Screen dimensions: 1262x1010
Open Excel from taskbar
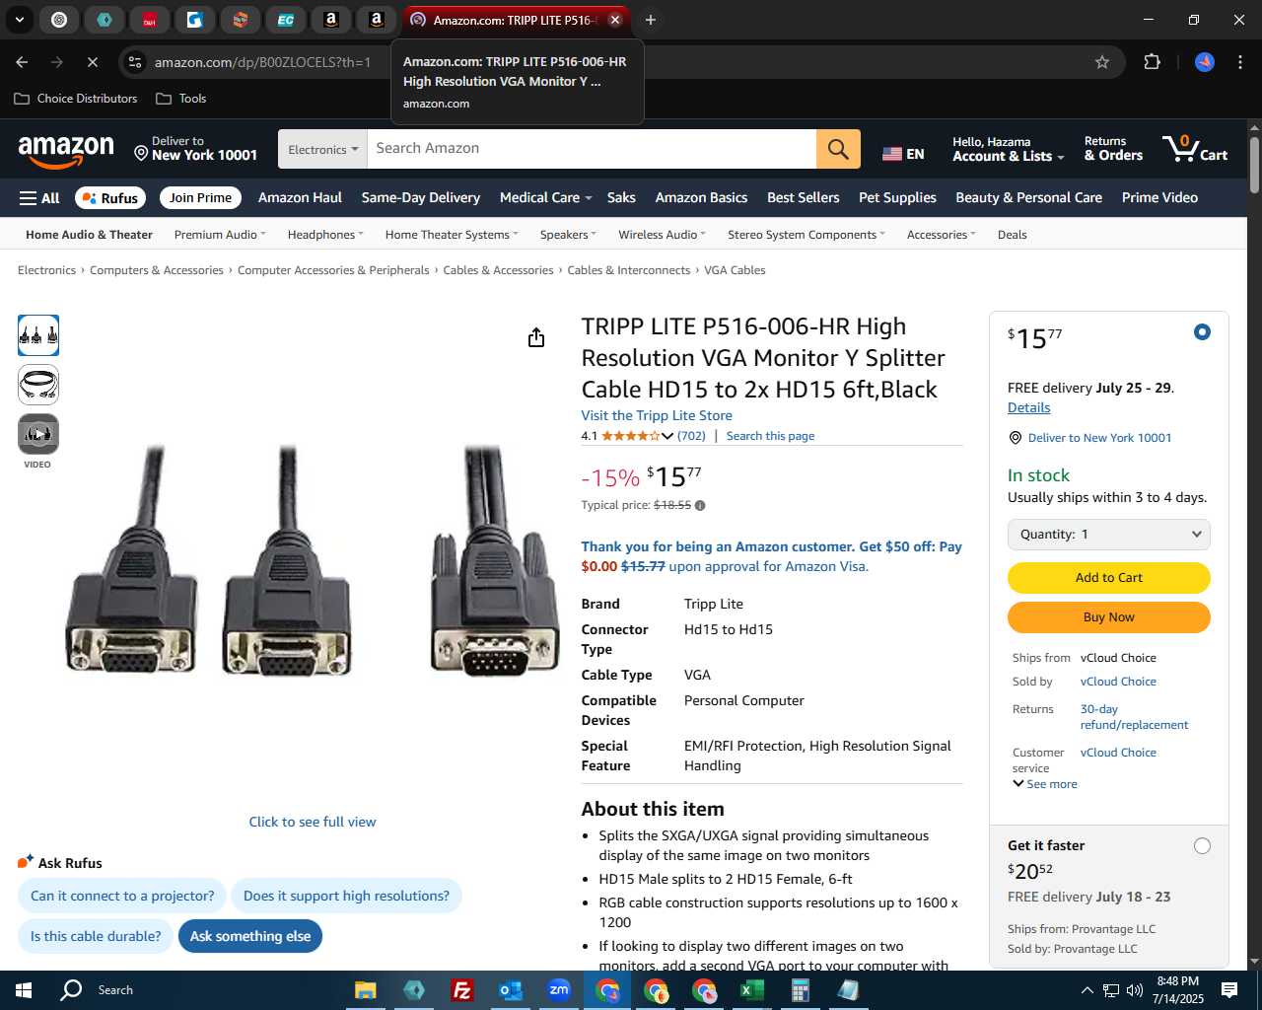point(751,990)
